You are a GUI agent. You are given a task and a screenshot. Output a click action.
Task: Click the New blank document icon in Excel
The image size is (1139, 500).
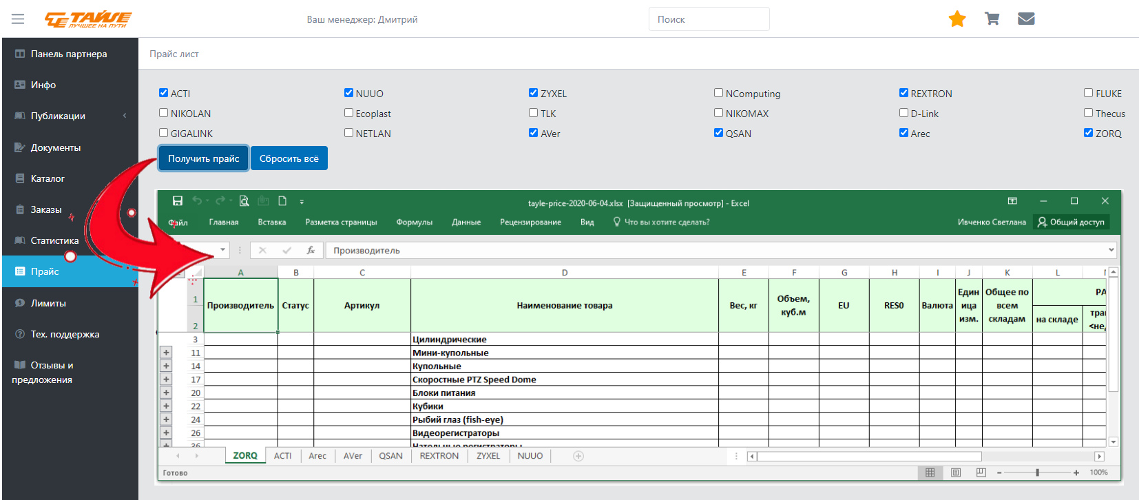282,201
